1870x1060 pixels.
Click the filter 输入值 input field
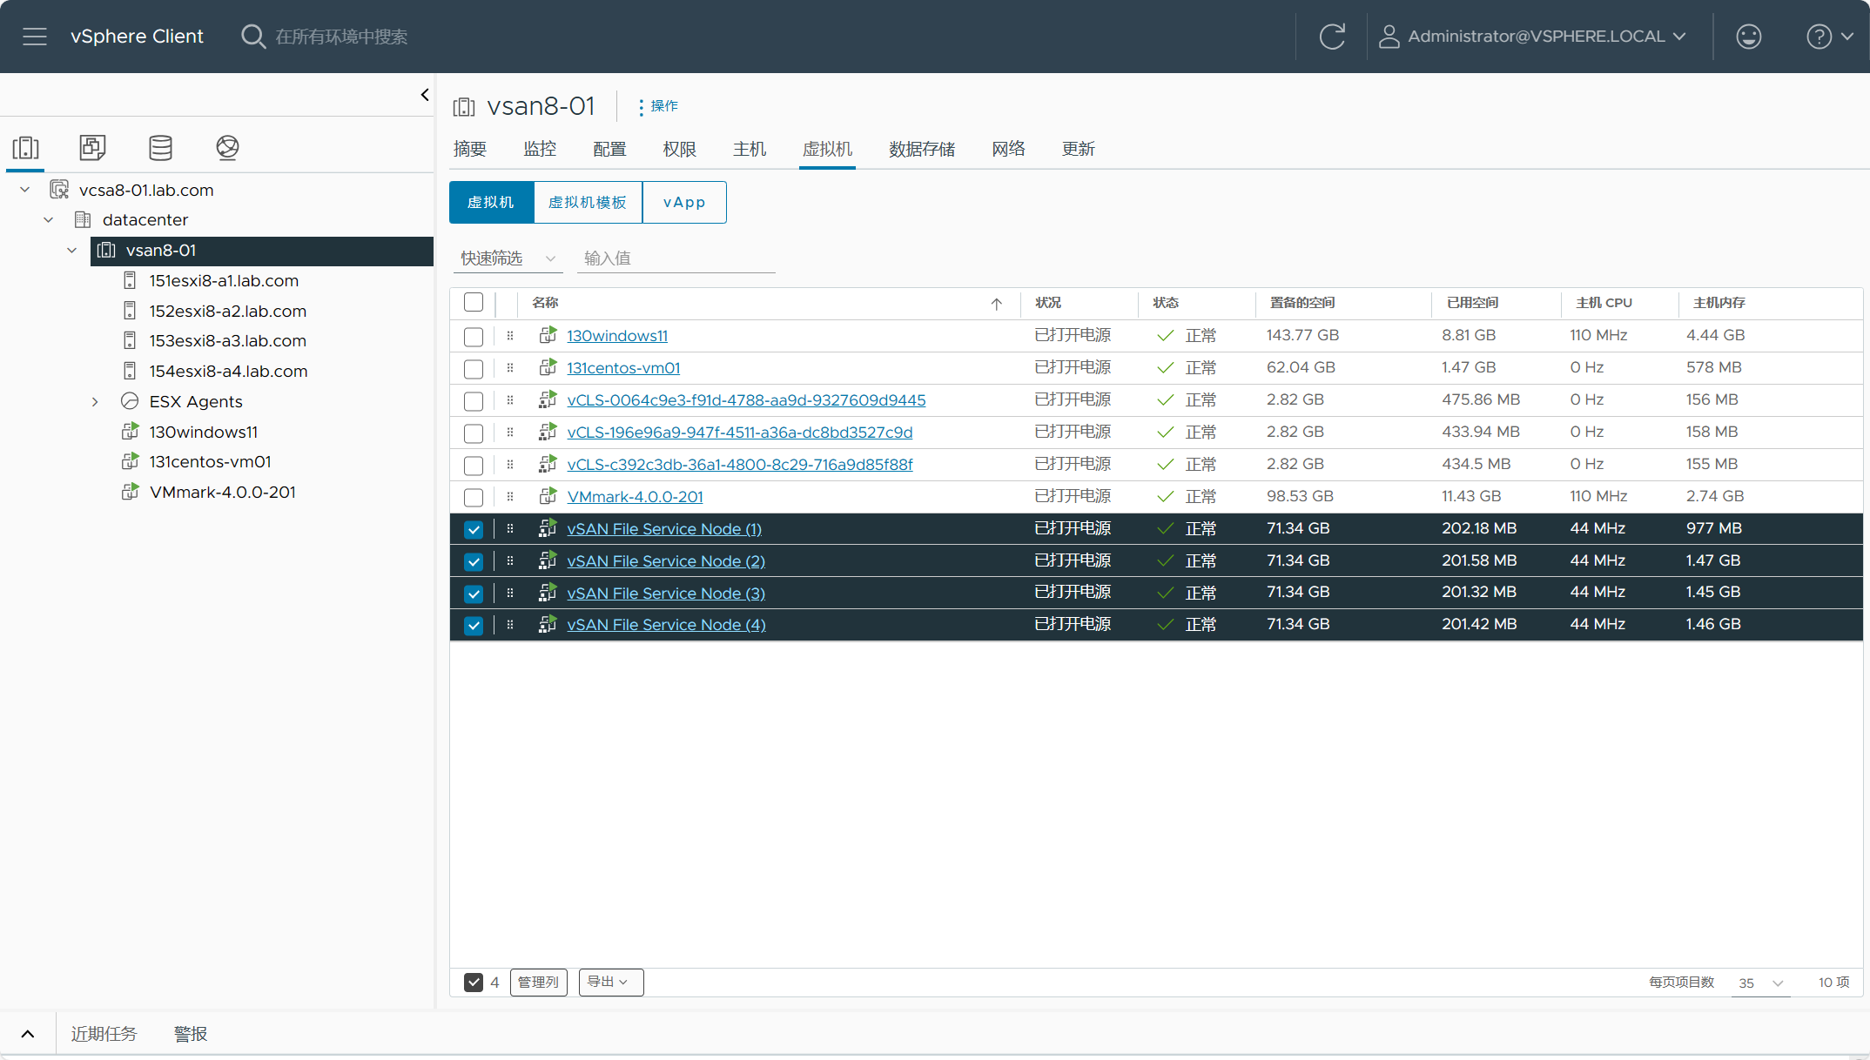tap(676, 258)
